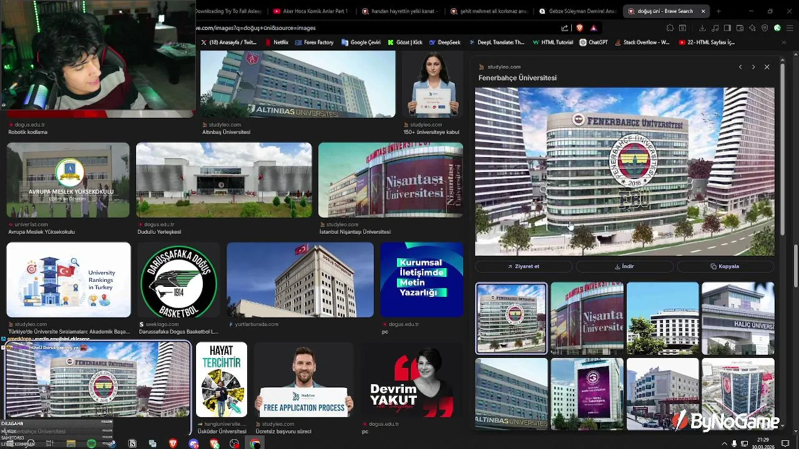Screen dimensions: 799x449
Task: Click the Kopyala copy button
Action: [725, 266]
